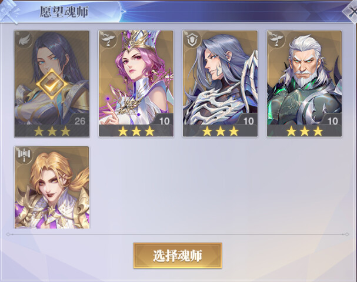Screen dimensions: 357x282
Task: Click the level 10 badge on pink-haired card
Action: click(x=164, y=120)
